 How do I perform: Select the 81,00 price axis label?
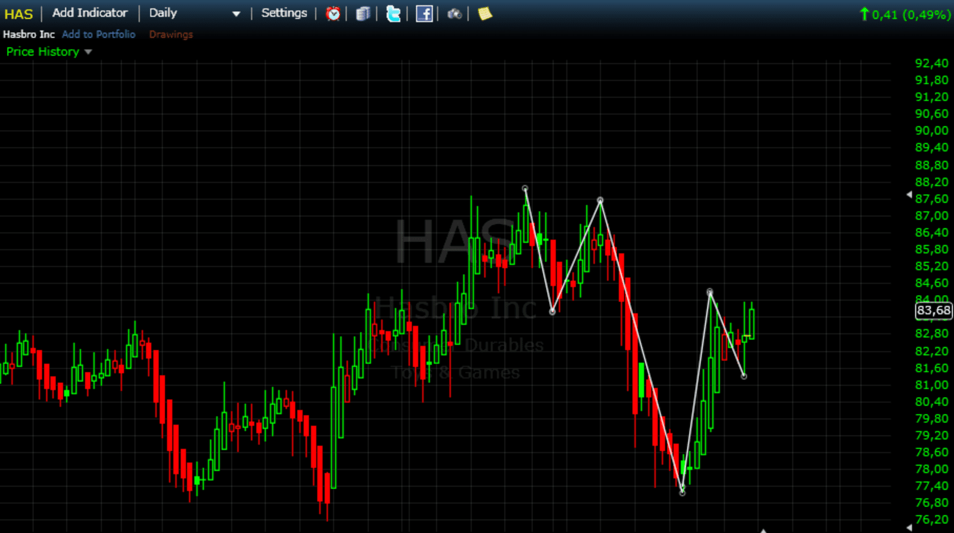point(932,385)
